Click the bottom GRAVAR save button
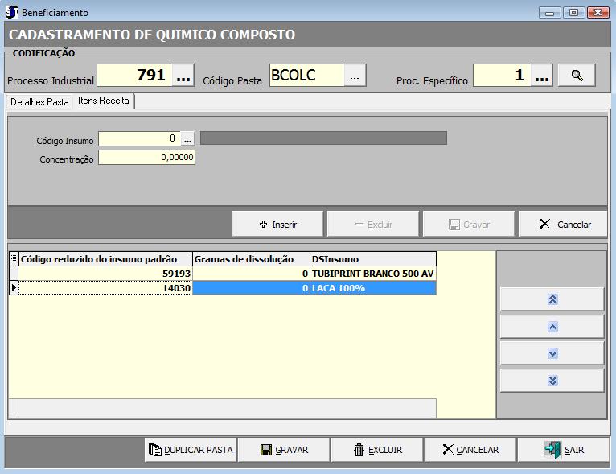 point(284,450)
